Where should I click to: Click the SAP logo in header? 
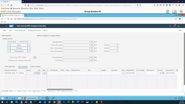[12, 26]
